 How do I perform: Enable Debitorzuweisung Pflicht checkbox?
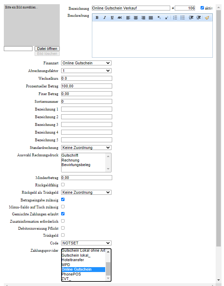tap(63, 228)
